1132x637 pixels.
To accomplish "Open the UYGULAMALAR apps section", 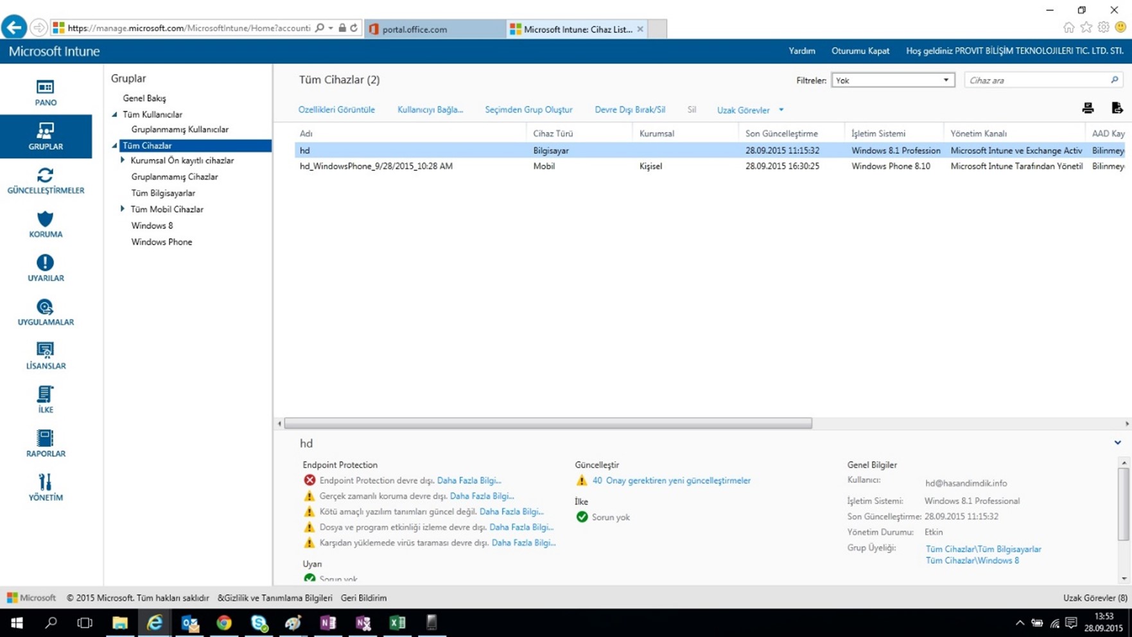I will point(45,312).
